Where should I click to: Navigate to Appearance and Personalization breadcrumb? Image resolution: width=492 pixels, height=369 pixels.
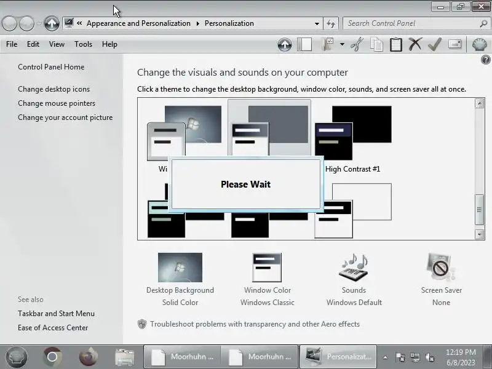138,23
